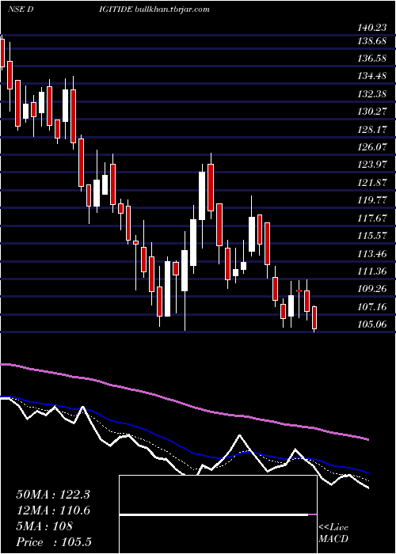This screenshot has width=396, height=554.
Task: Click the NSE D symbol header text
Action: pyautogui.click(x=21, y=9)
